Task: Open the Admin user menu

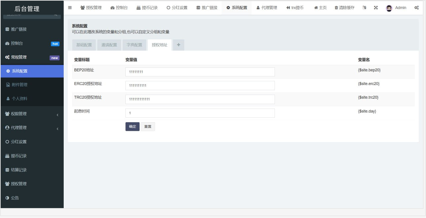Action: coord(396,8)
